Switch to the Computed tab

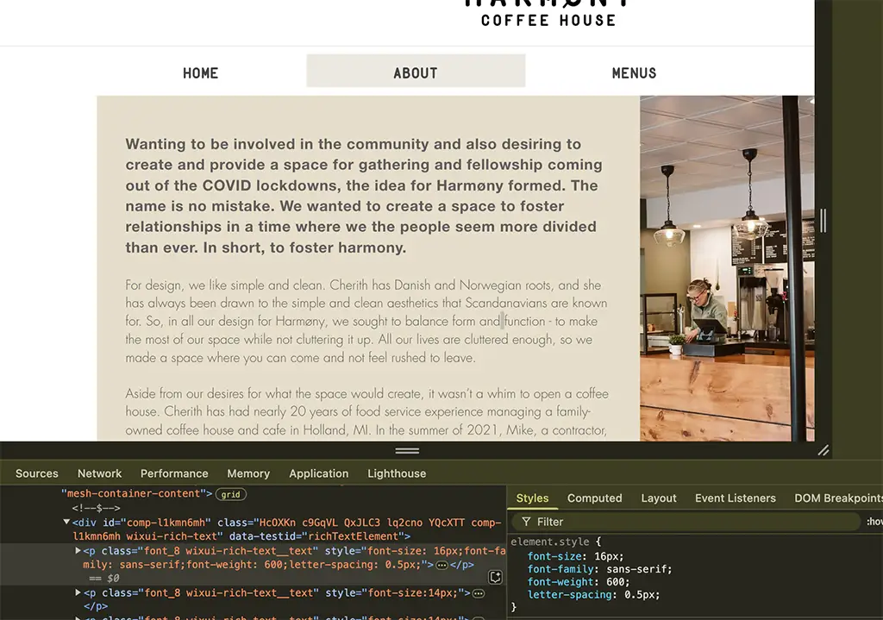595,498
